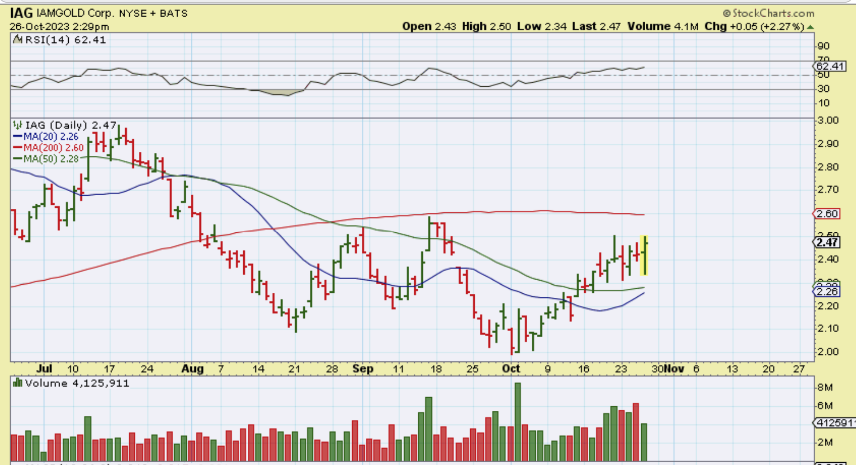Click the IAG (Daily) 2.47 legend label
Image resolution: width=856 pixels, height=465 pixels.
click(x=71, y=125)
